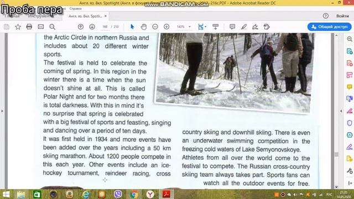
Task: Open Internet Explorer from the taskbar
Action: pos(86,194)
